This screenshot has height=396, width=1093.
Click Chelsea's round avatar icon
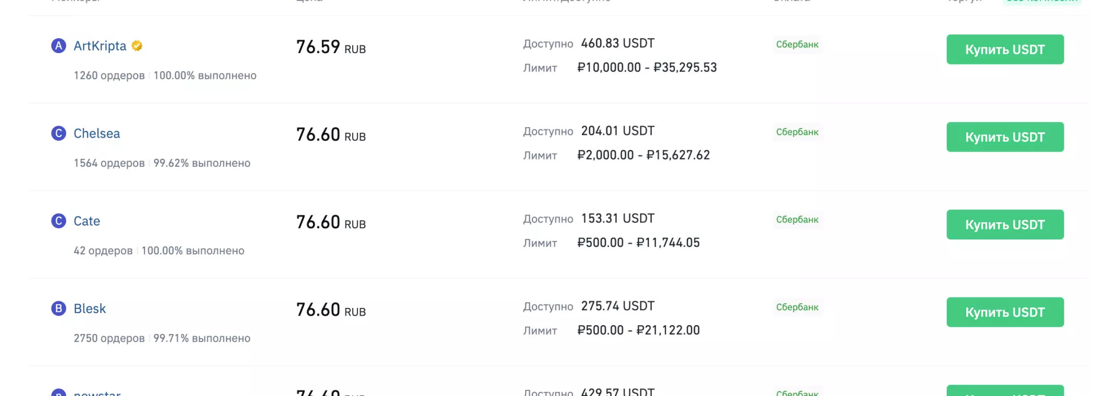click(x=58, y=133)
